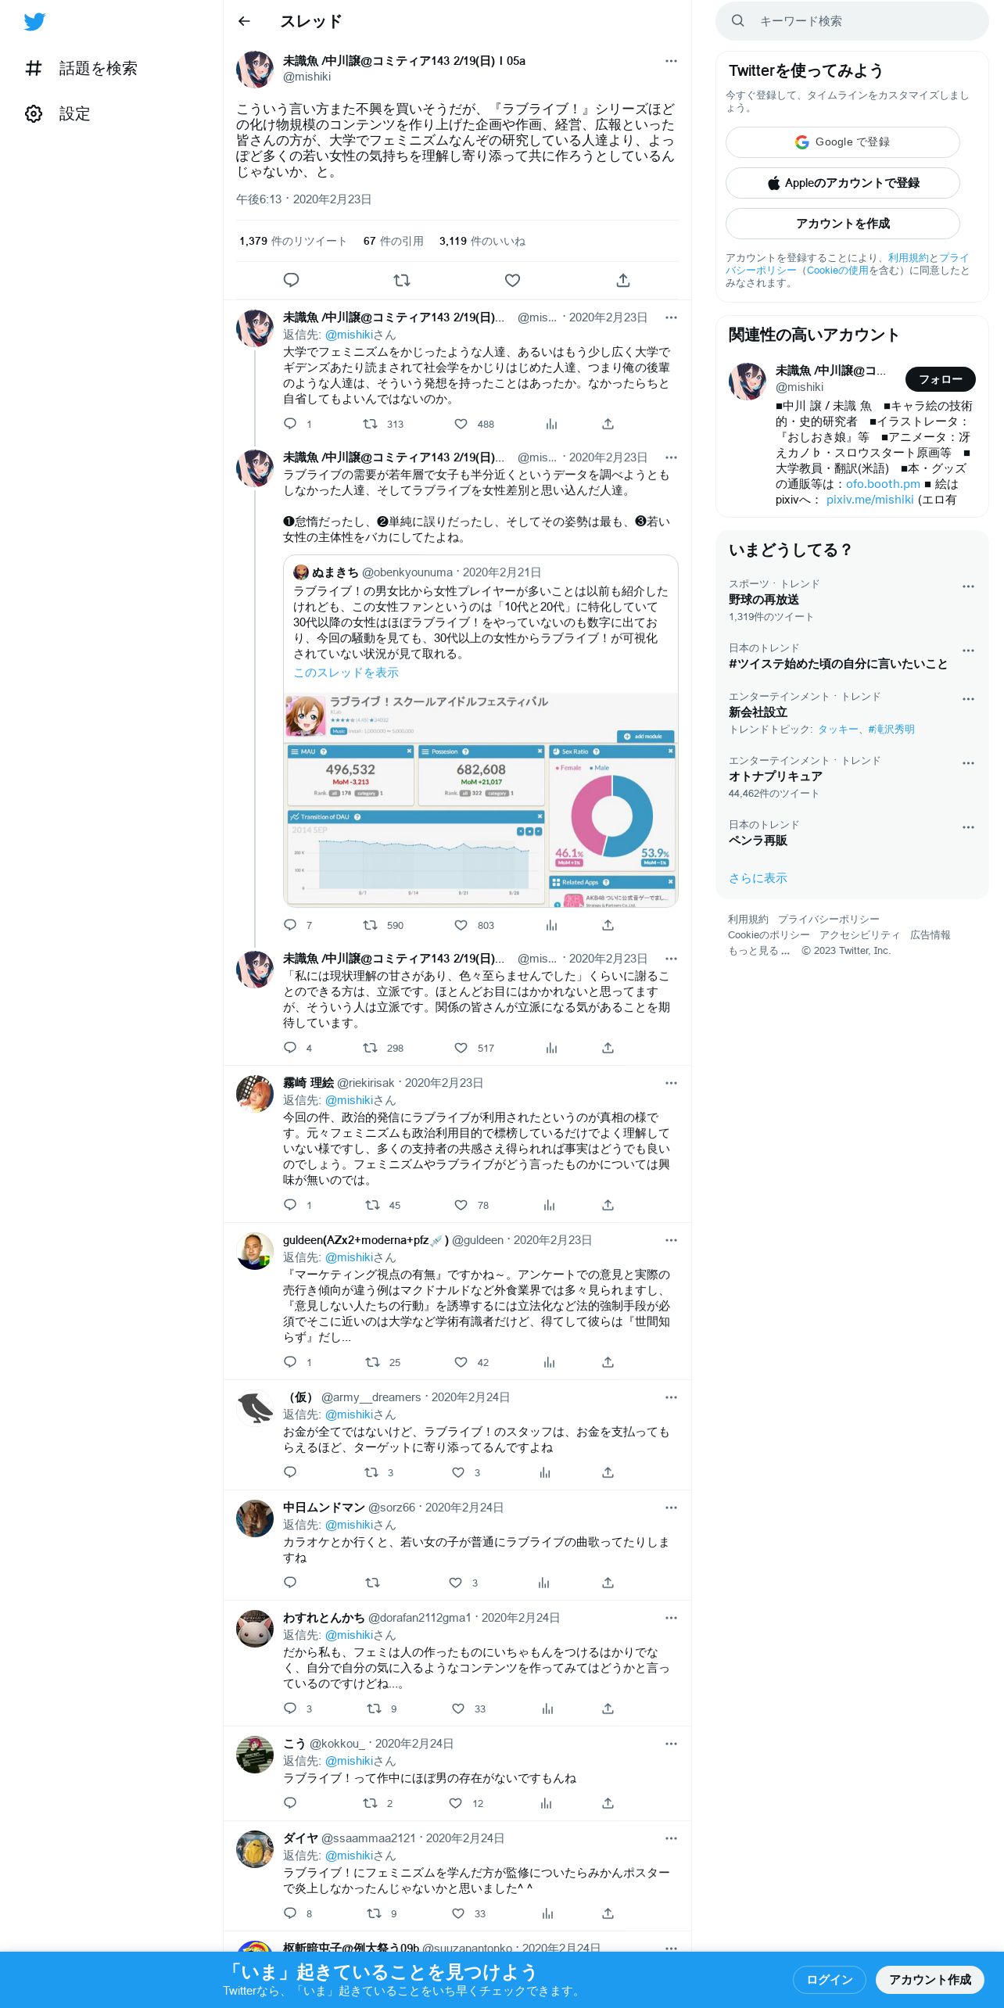This screenshot has height=2008, width=1004.
Task: Retweet ダイヤ's reply
Action: click(x=375, y=1913)
